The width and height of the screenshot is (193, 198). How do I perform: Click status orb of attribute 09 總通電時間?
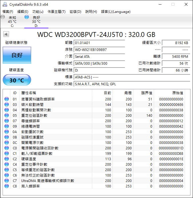(7, 126)
